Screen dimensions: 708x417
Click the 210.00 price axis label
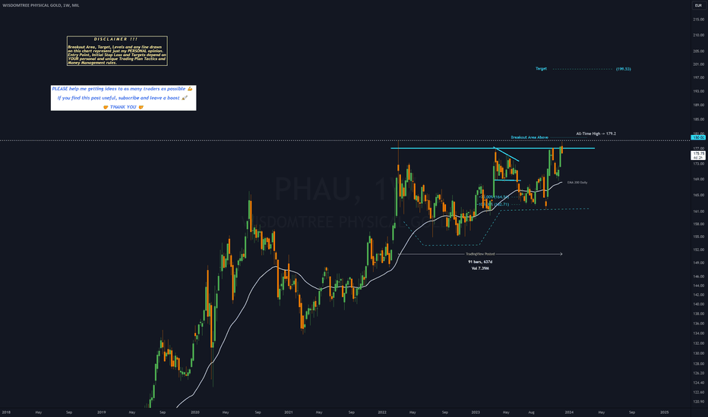coord(699,35)
